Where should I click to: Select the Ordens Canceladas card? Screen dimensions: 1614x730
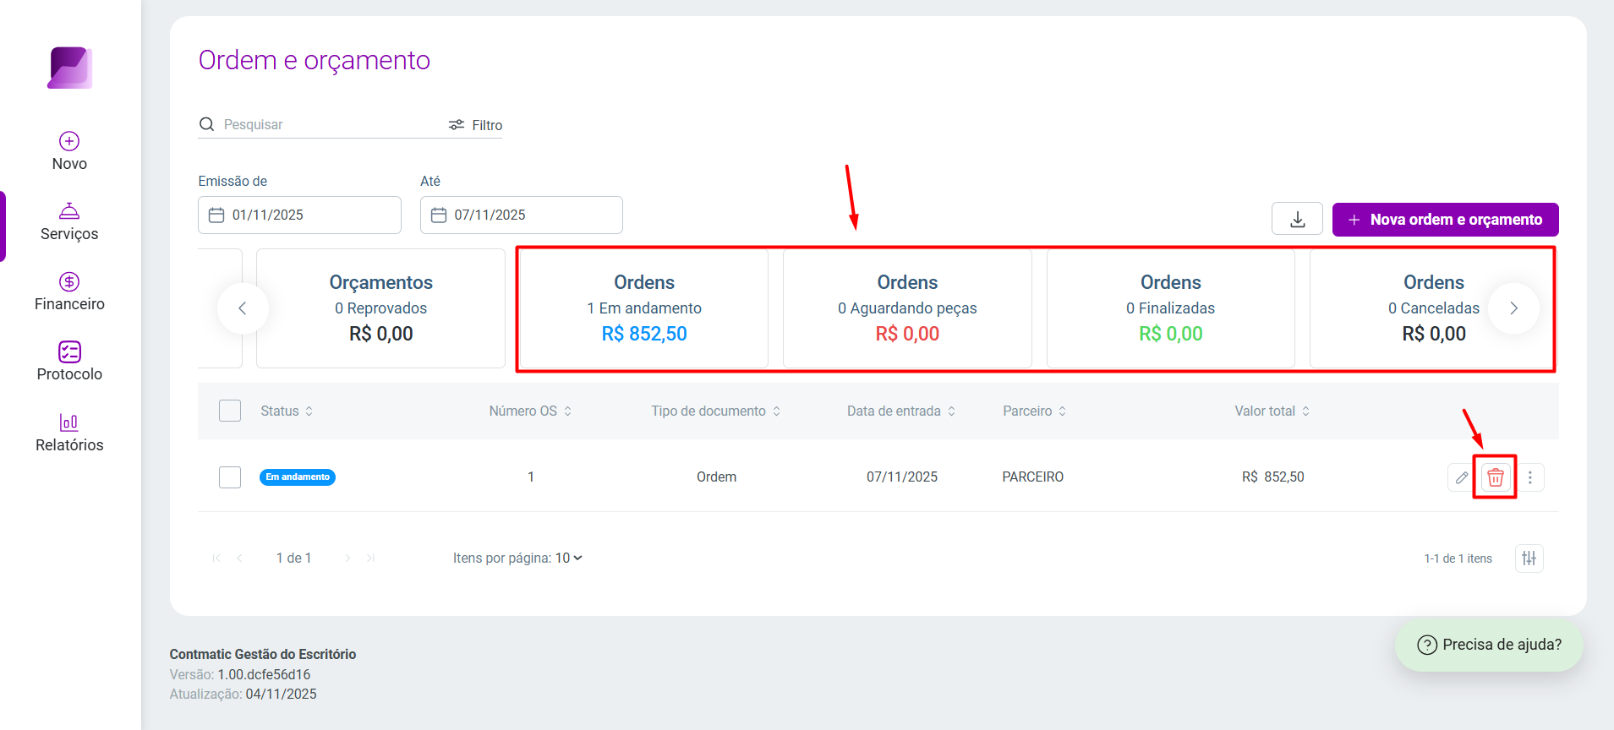pyautogui.click(x=1434, y=308)
